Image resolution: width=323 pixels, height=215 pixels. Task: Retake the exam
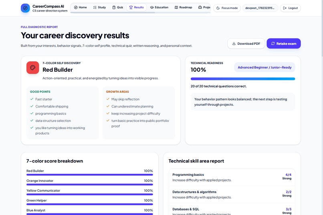pyautogui.click(x=284, y=44)
